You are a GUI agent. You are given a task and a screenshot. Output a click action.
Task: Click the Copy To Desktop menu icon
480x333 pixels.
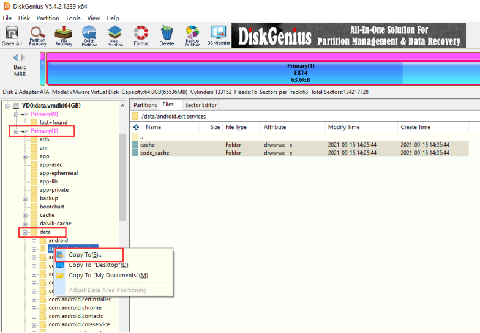click(x=60, y=265)
